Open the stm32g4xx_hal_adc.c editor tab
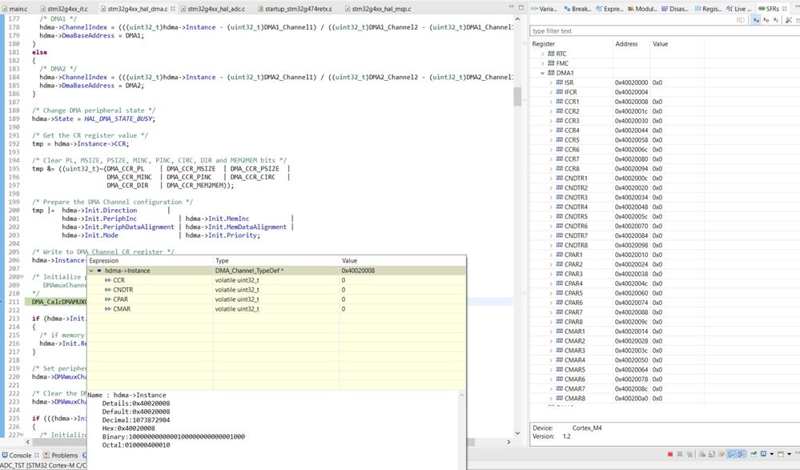 tap(212, 9)
